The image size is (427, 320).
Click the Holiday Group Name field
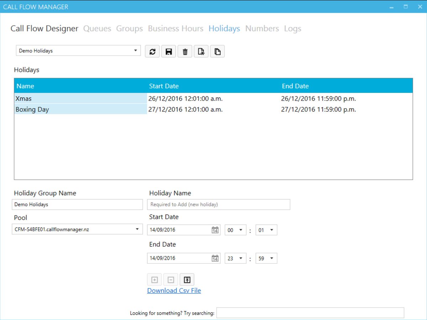pyautogui.click(x=77, y=204)
